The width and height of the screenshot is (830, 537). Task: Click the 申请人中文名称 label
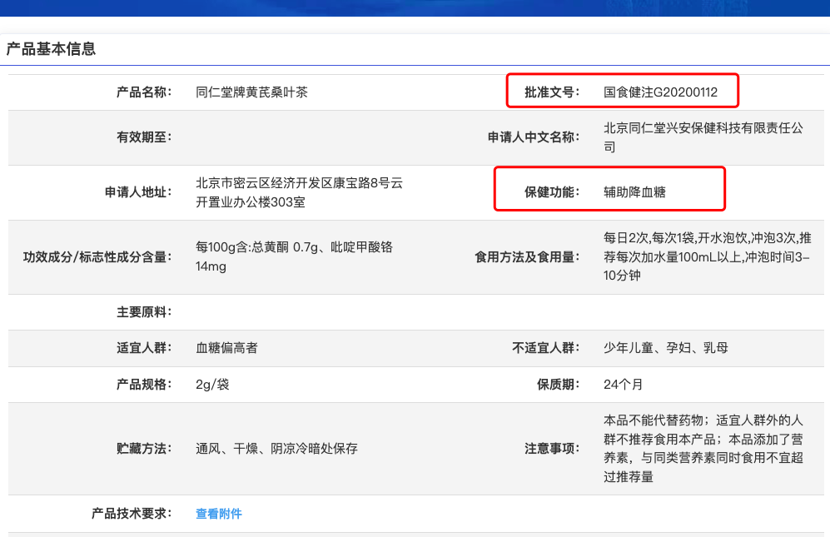pyautogui.click(x=534, y=137)
